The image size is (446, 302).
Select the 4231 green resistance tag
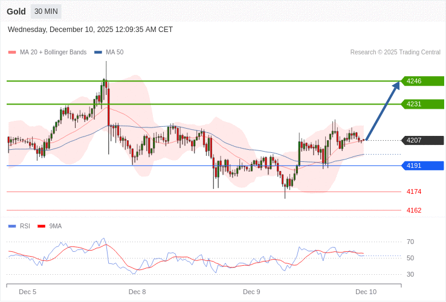coord(422,104)
